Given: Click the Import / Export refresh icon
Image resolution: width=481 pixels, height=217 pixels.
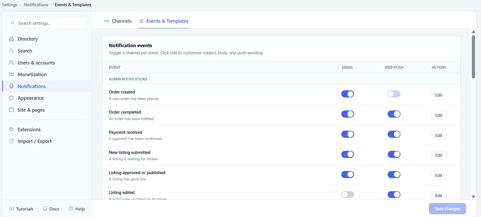Looking at the screenshot, I should point(11,141).
